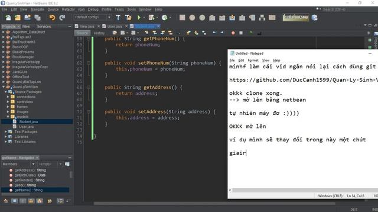
Task: Close the Projects panel tab
Action: pos(18,26)
